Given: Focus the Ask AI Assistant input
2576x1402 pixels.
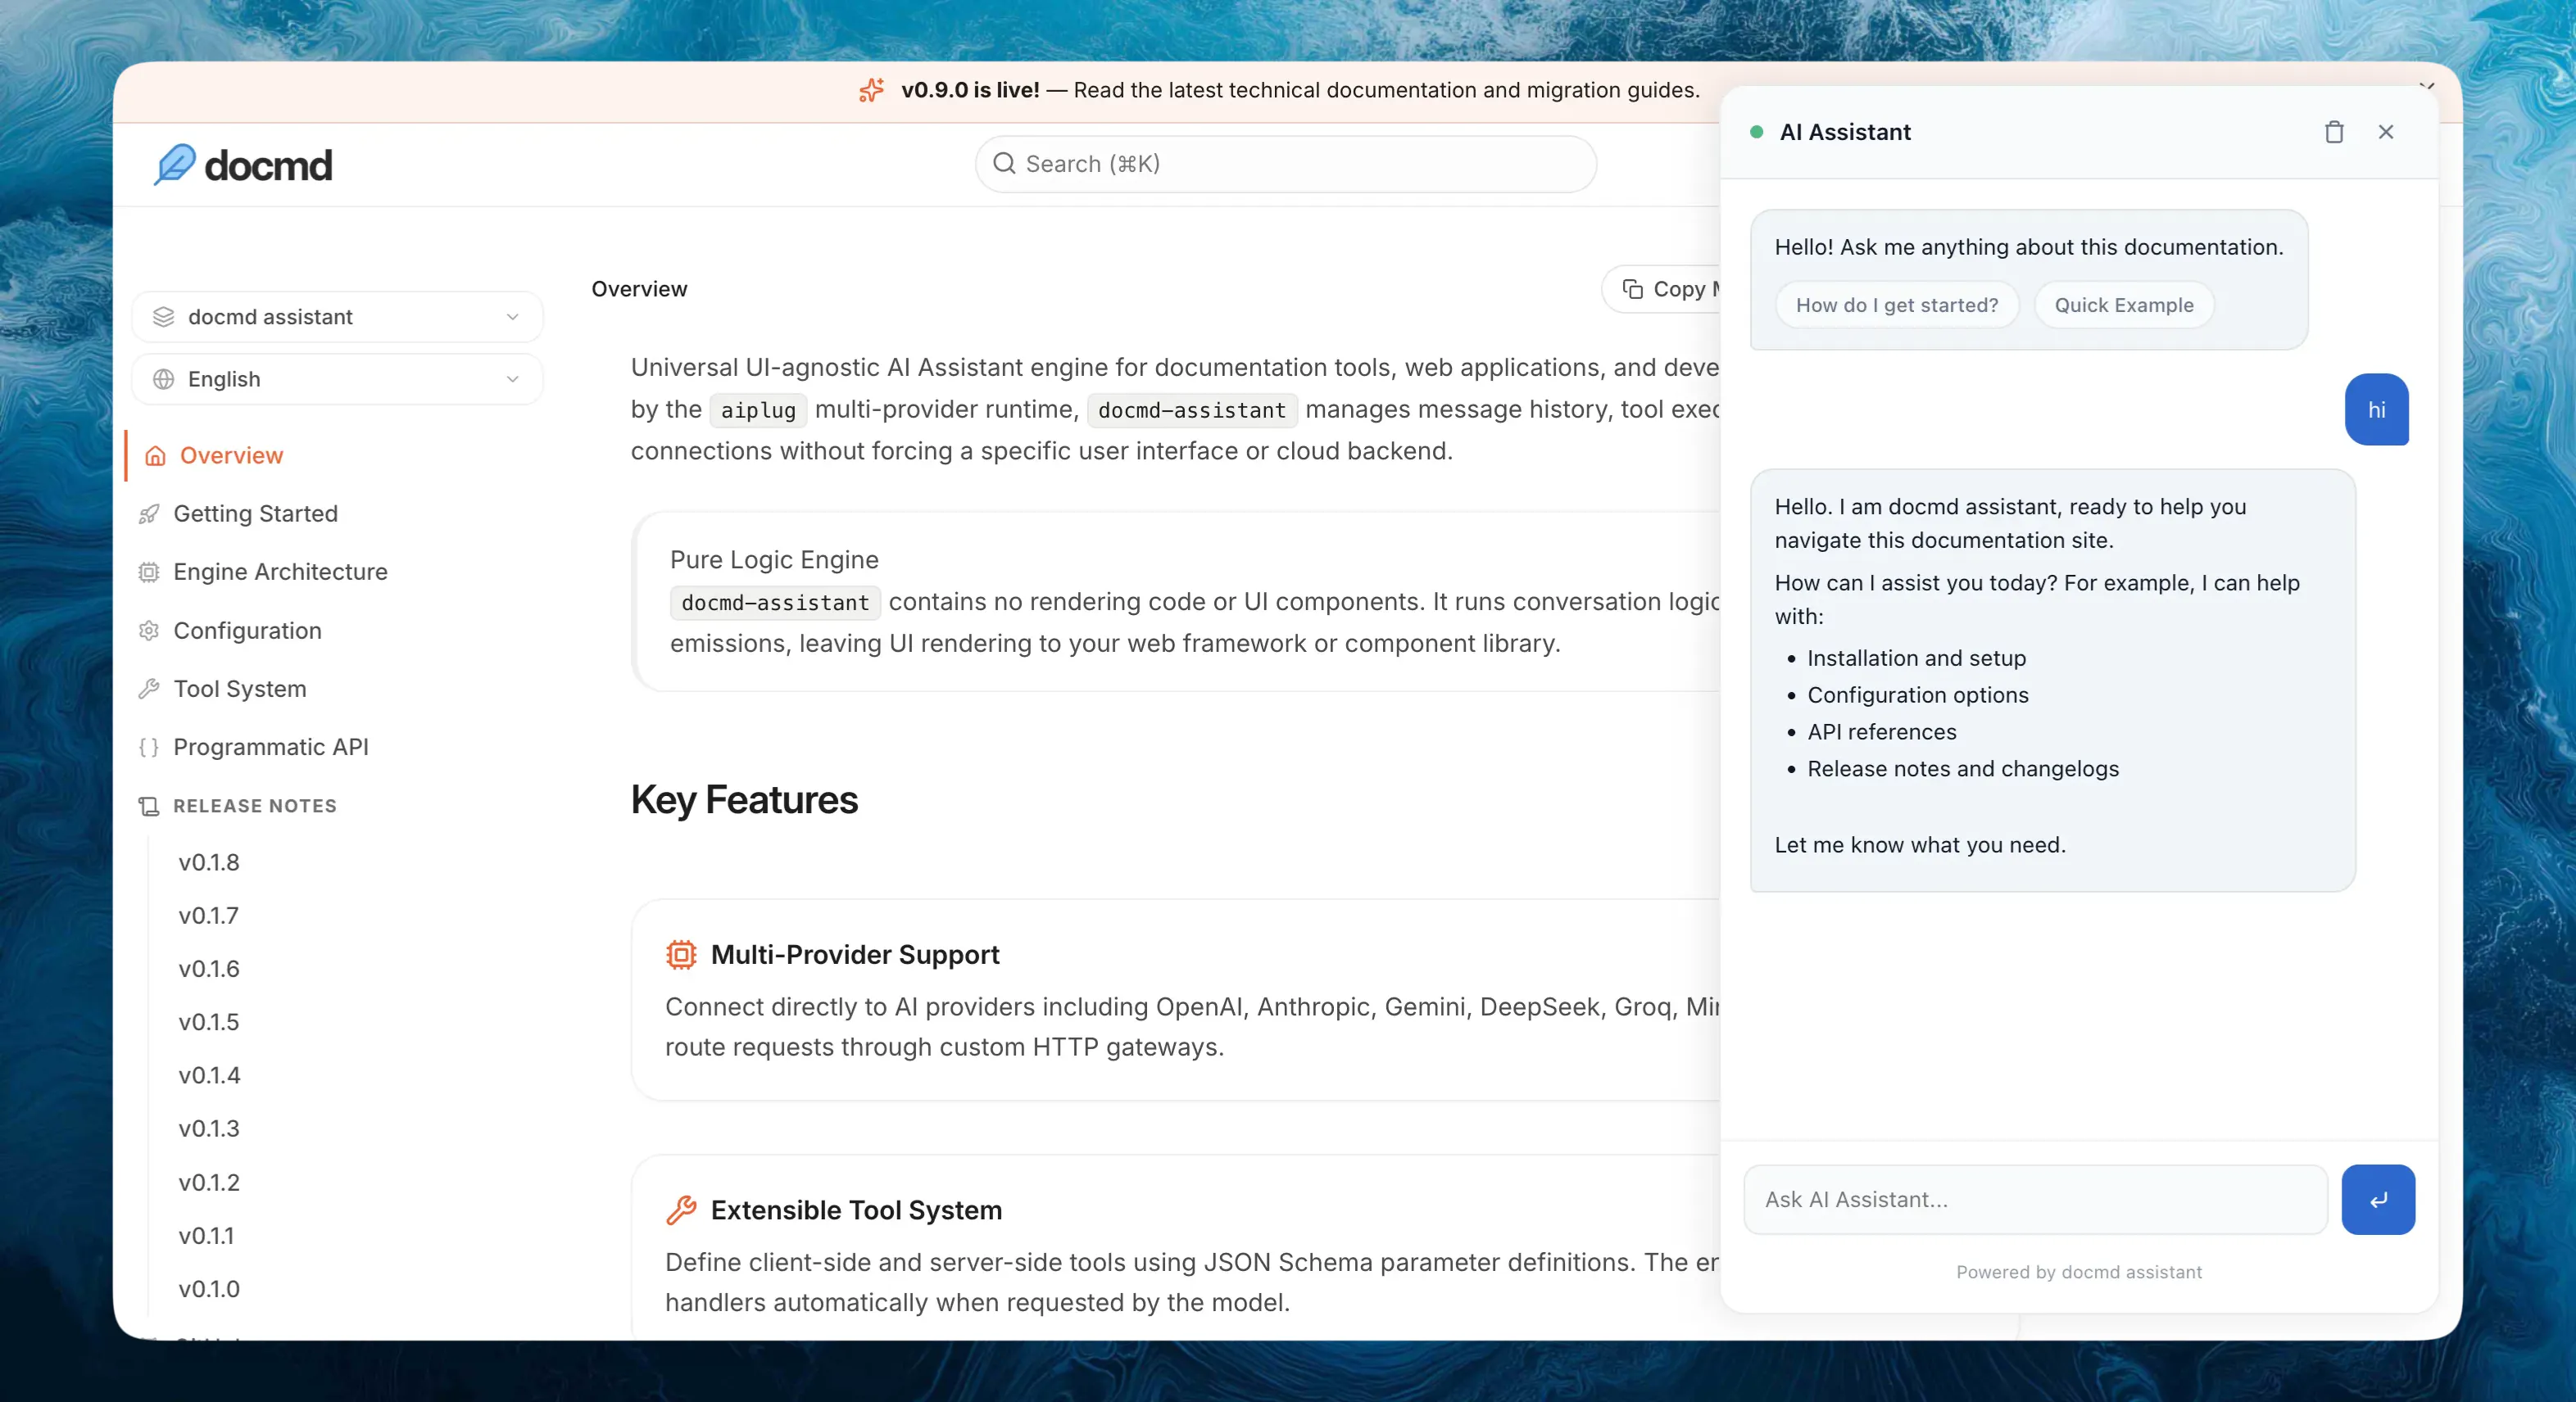Looking at the screenshot, I should 2035,1199.
